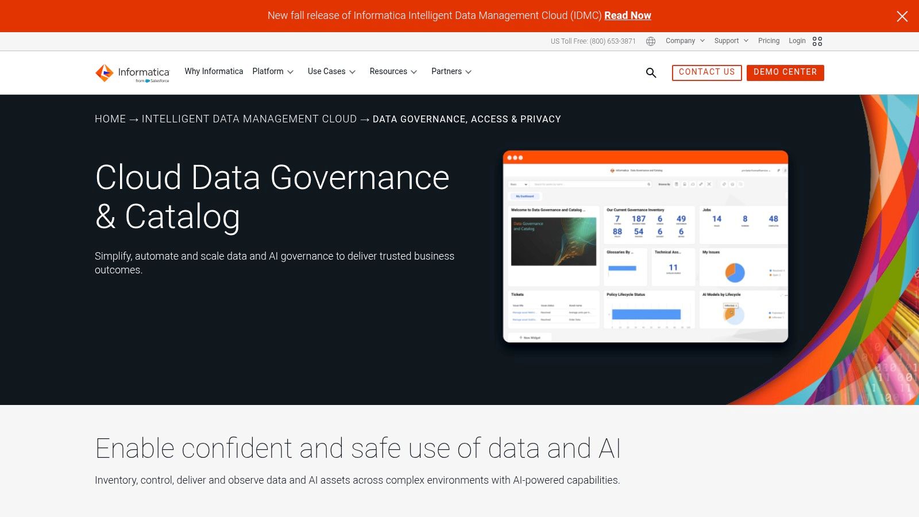
Task: Click the Read Now link
Action: click(628, 16)
